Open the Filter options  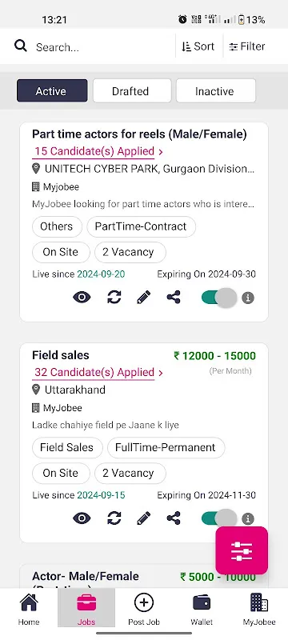point(247,46)
